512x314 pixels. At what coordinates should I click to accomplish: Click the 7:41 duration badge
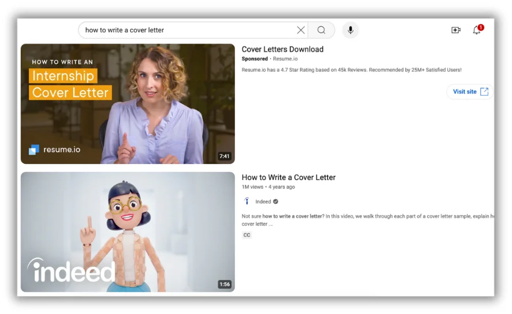(x=225, y=156)
